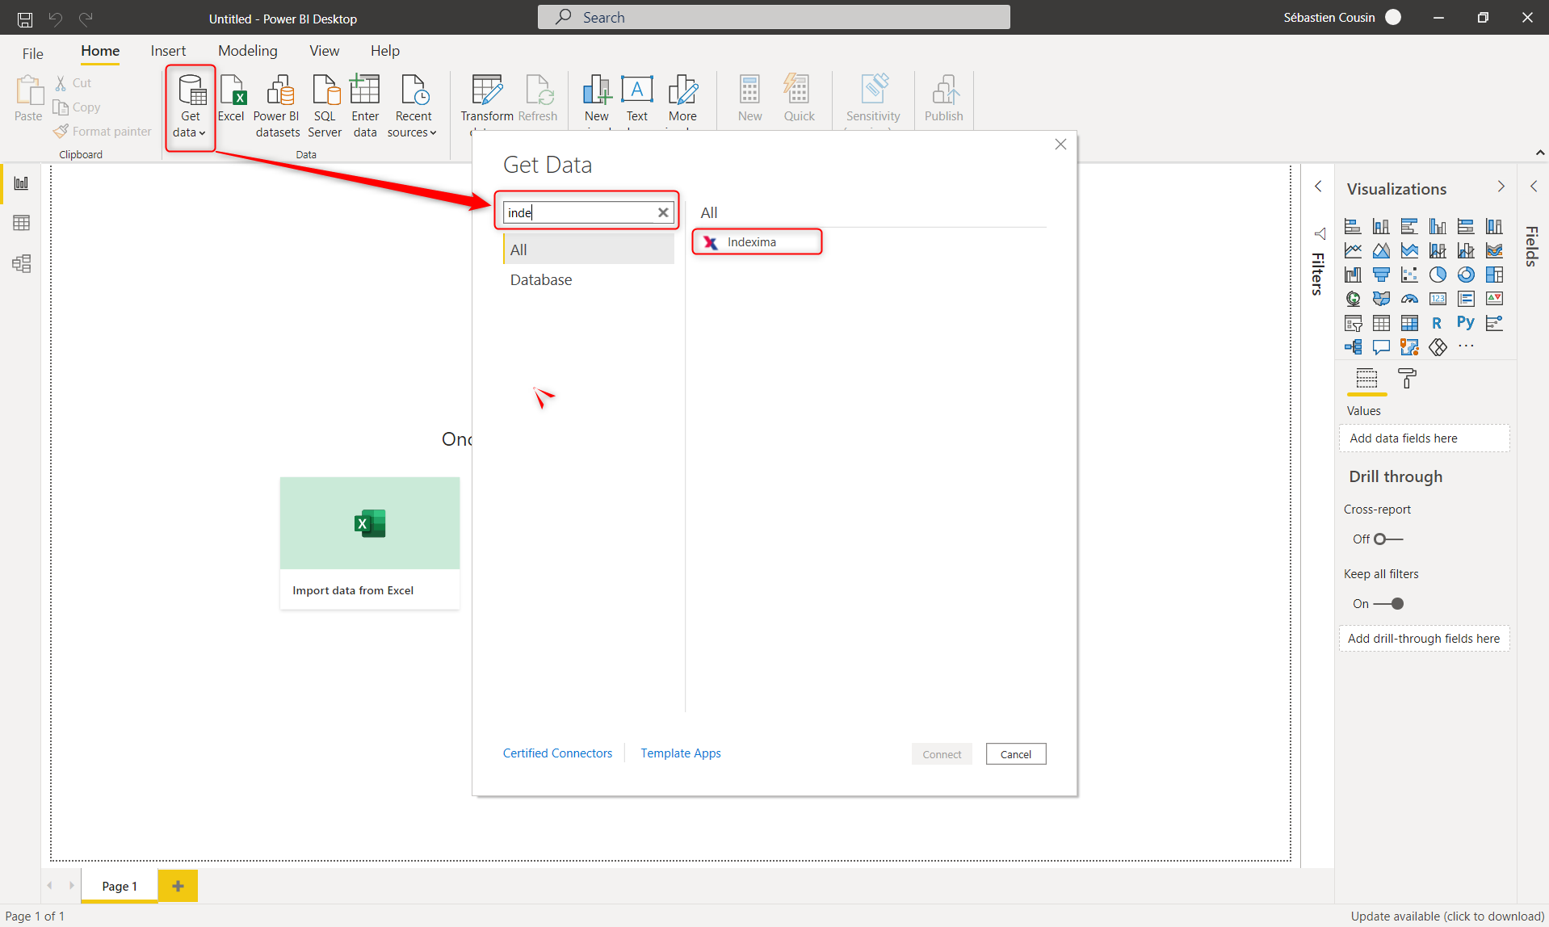The image size is (1549, 927).
Task: Click the Add drill-through fields here well
Action: 1424,639
